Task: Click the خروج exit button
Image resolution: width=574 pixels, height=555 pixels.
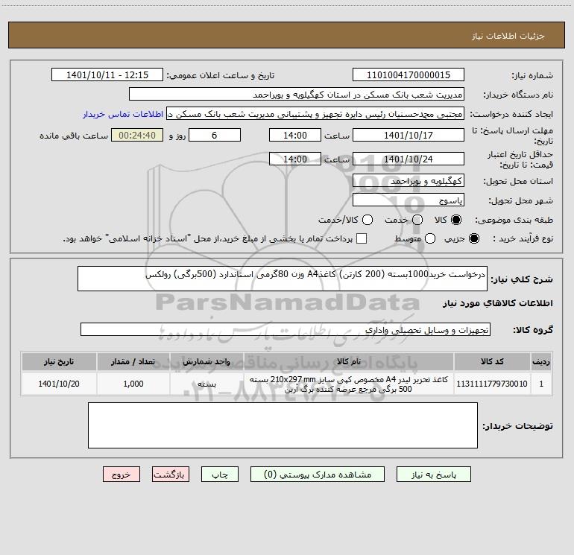Action: [122, 475]
